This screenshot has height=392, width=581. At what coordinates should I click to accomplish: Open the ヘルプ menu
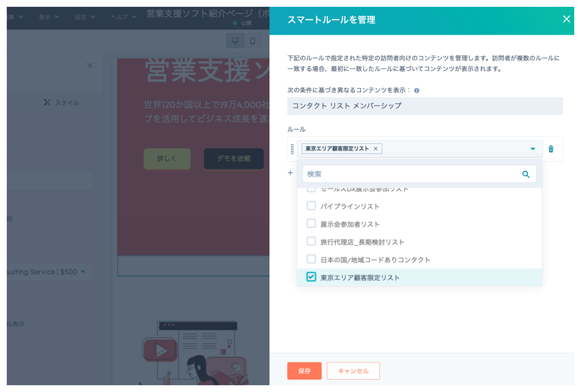coord(123,17)
